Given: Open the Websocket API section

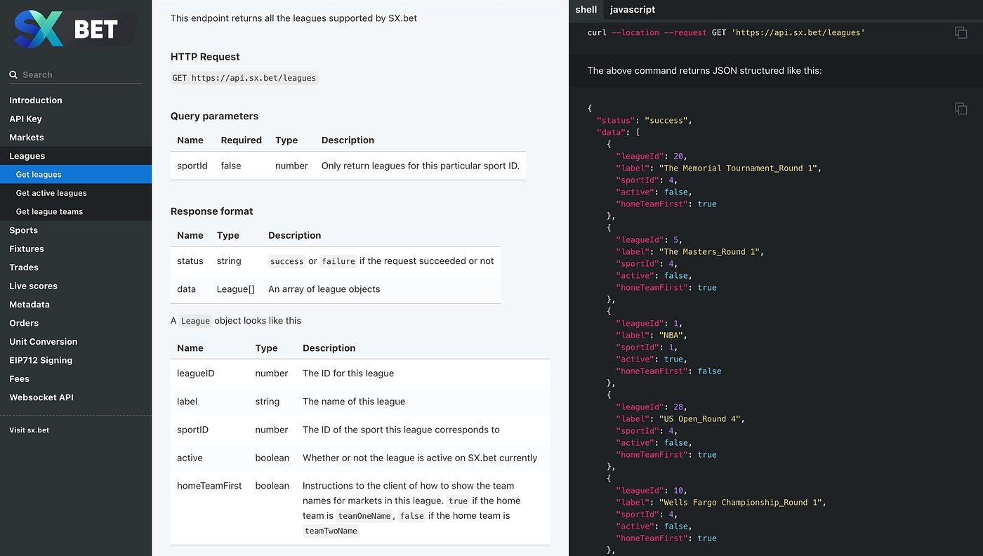Looking at the screenshot, I should tap(41, 397).
